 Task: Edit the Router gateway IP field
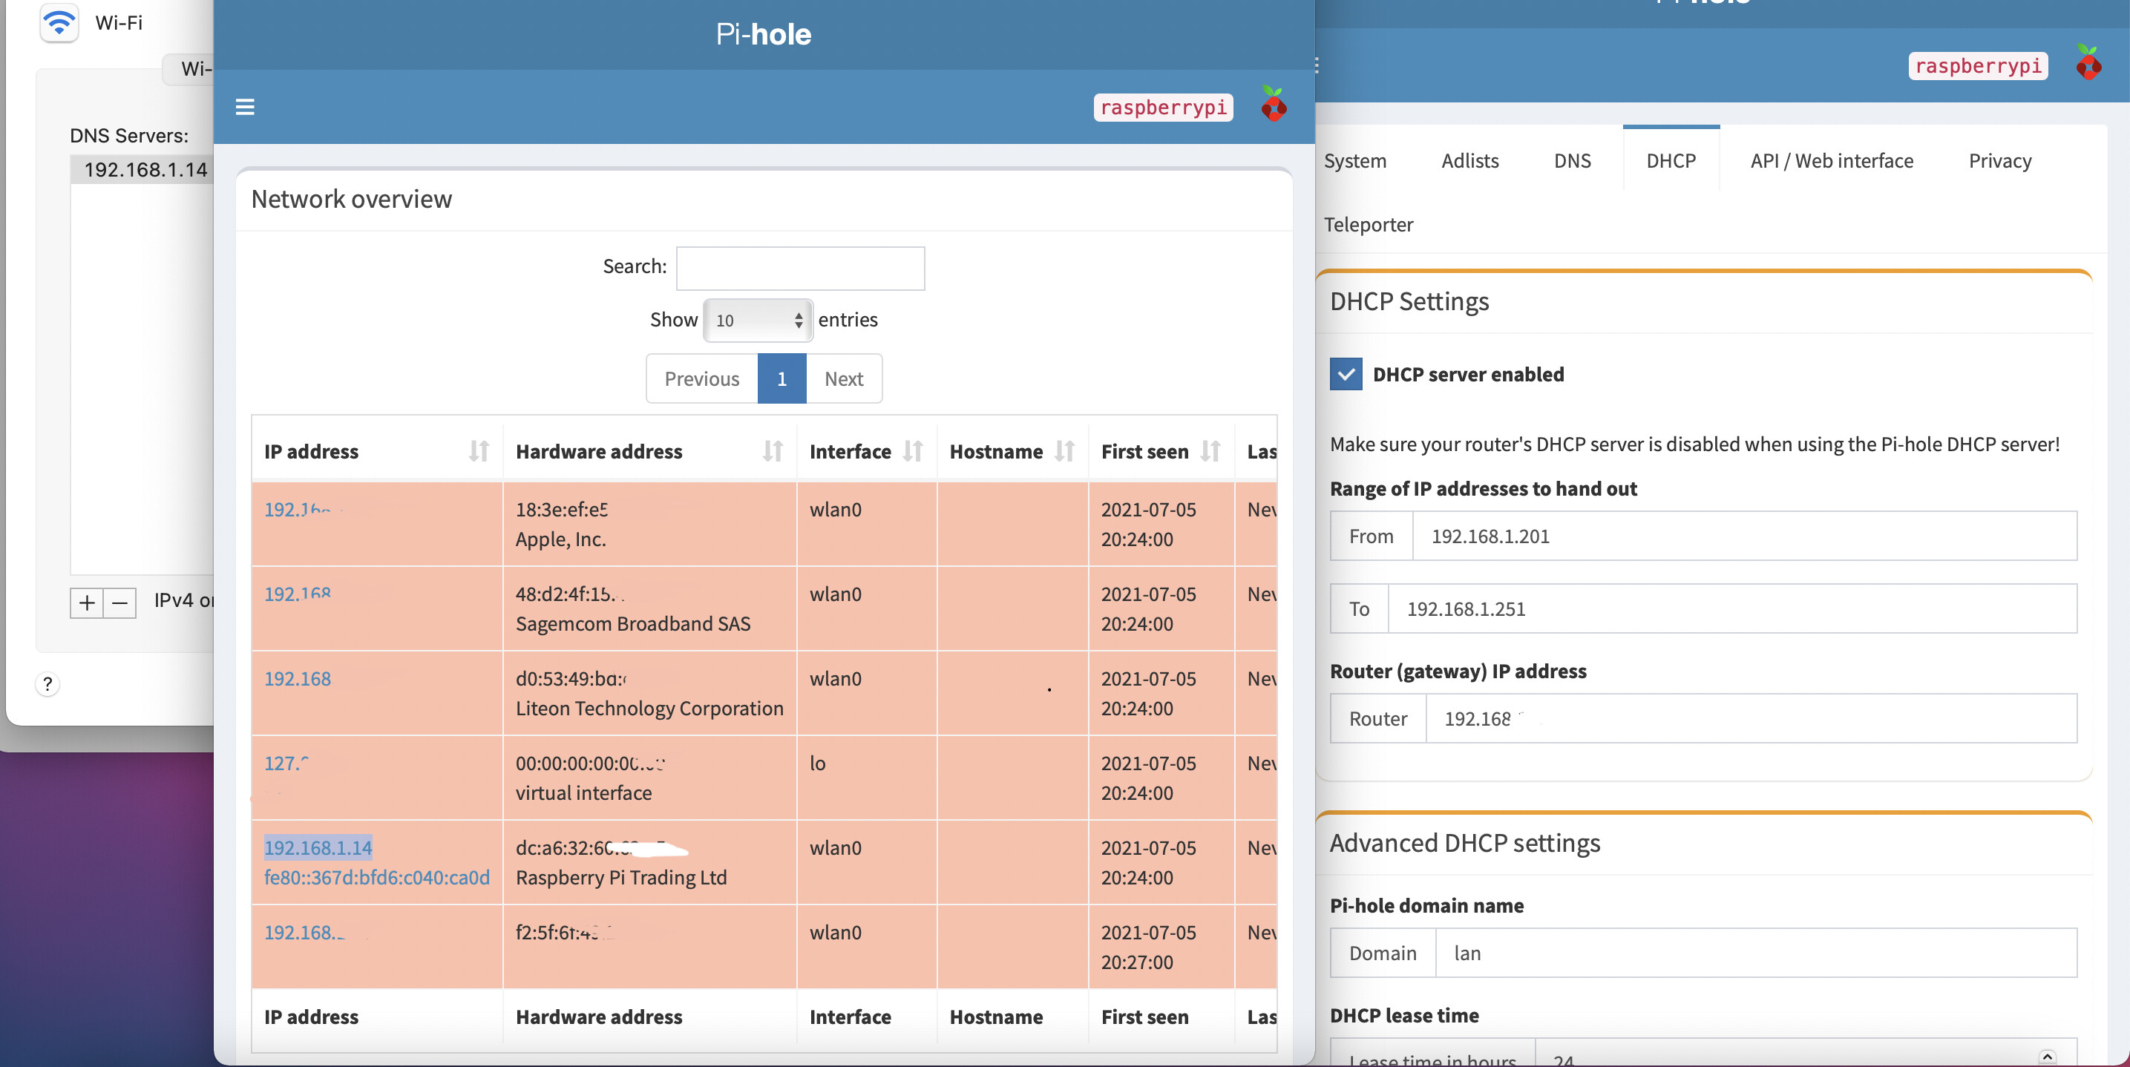click(1751, 719)
